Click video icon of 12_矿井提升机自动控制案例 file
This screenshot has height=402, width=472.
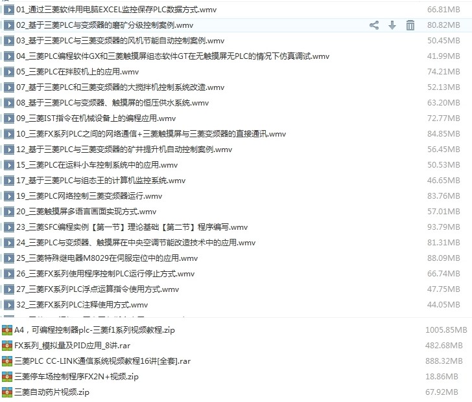pyautogui.click(x=9, y=150)
